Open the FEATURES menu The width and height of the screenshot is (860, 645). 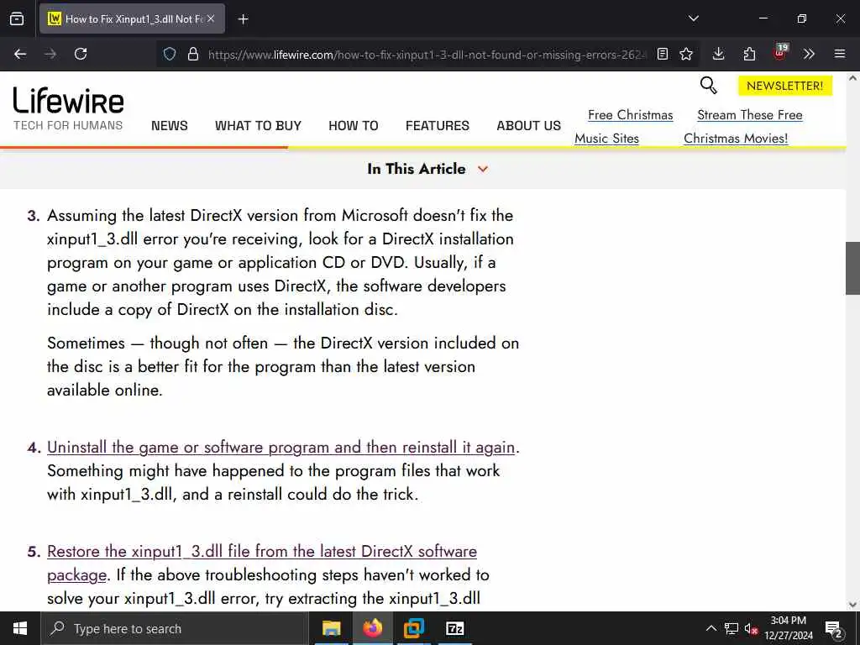437,126
